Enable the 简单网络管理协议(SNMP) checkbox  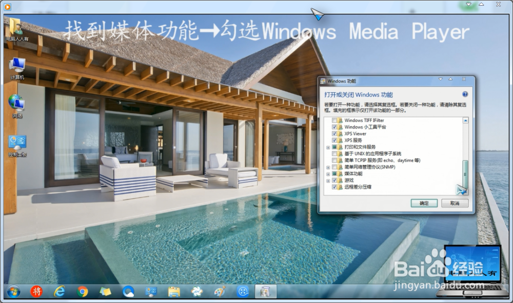coord(334,167)
